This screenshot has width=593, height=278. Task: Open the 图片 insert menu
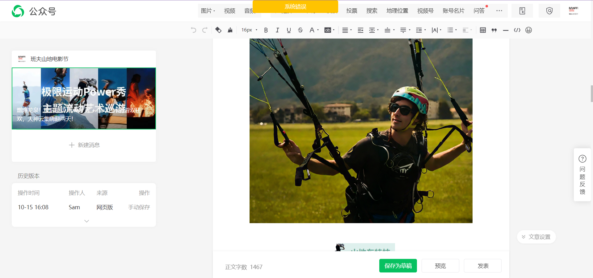pyautogui.click(x=208, y=11)
